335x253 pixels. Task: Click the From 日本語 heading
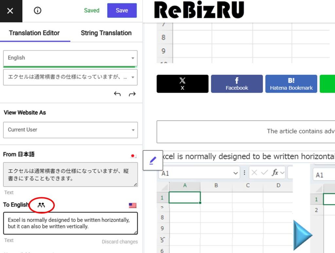point(19,154)
